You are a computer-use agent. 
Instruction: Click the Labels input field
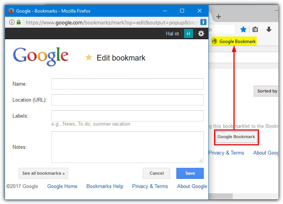click(x=128, y=116)
